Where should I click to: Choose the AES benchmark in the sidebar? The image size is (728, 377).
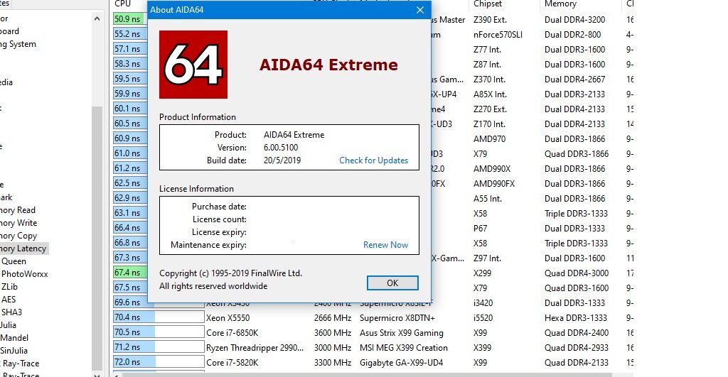[9, 300]
